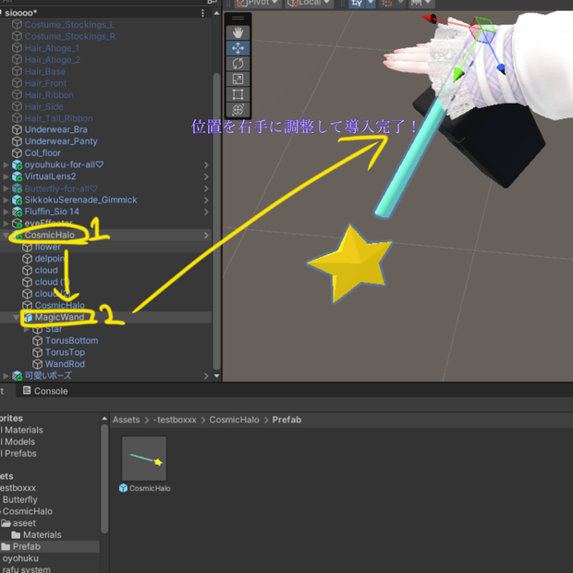Click the yellow star object in scene
Image resolution: width=573 pixels, height=573 pixels.
point(349,263)
